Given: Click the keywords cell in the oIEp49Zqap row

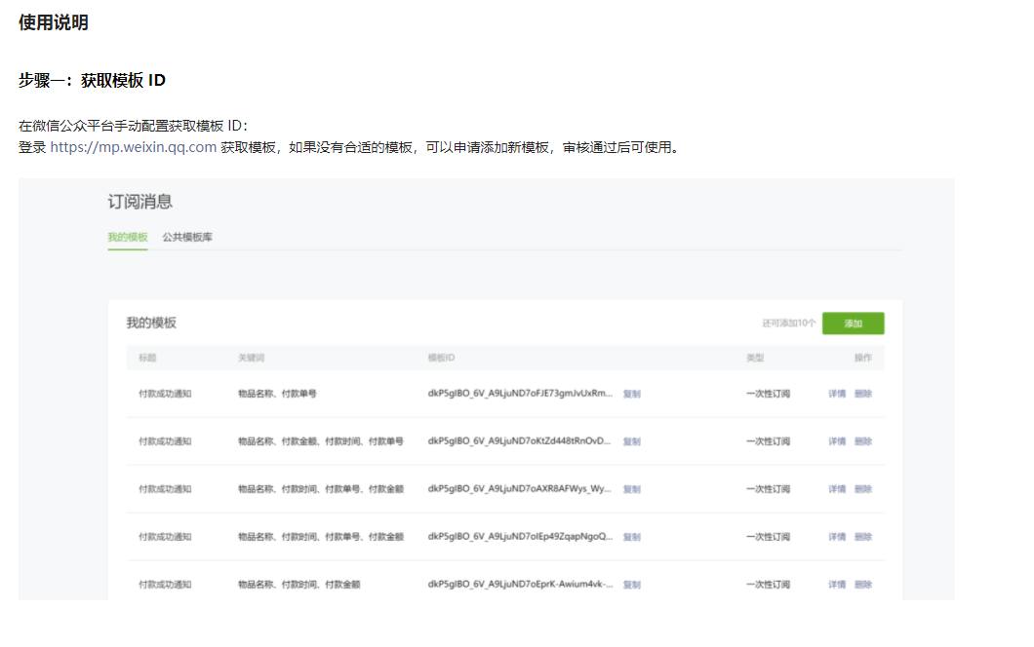Looking at the screenshot, I should point(321,537).
